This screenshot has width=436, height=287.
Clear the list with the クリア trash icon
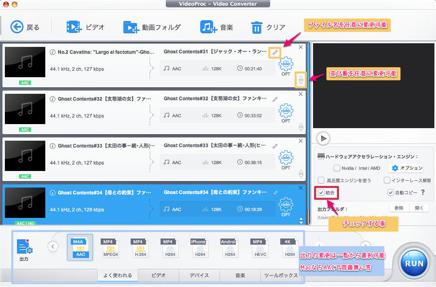tap(256, 27)
